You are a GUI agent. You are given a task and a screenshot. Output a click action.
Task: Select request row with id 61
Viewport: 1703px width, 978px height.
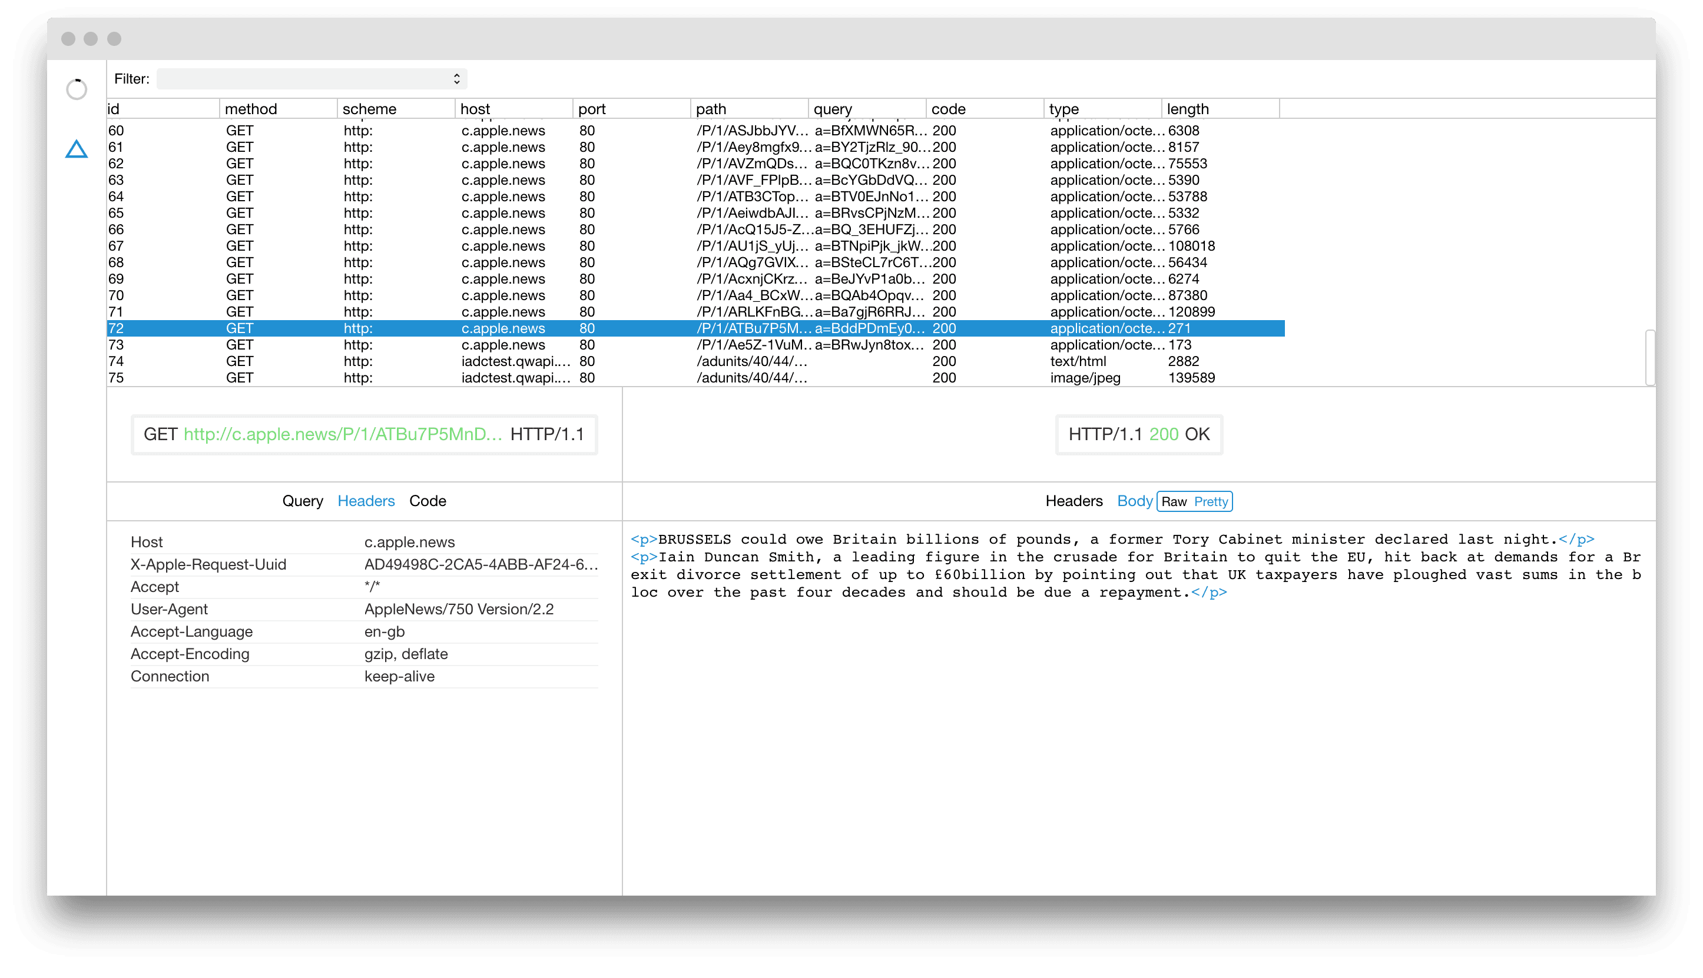(695, 147)
